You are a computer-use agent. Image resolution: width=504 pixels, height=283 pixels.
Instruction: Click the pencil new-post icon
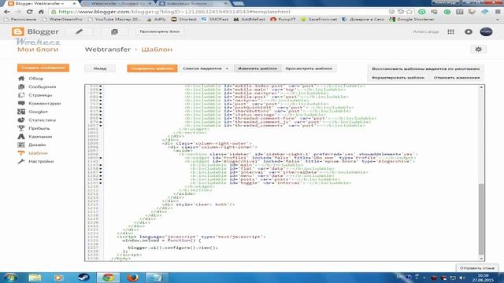pyautogui.click(x=79, y=31)
